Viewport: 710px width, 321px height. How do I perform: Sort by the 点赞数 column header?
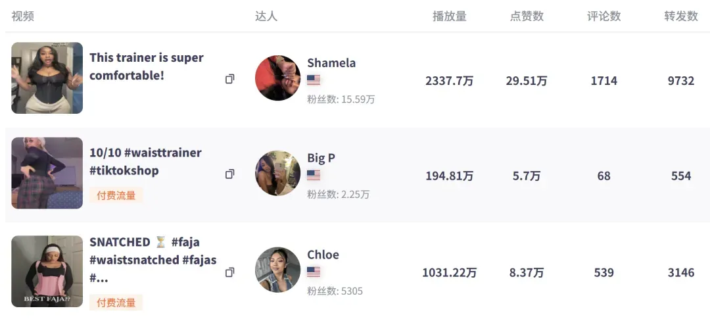[x=527, y=16]
